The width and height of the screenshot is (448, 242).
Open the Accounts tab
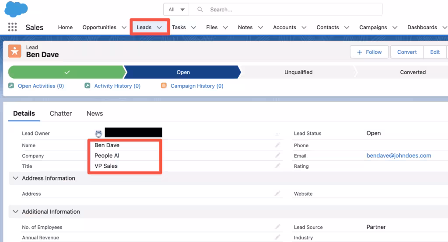[x=284, y=28]
